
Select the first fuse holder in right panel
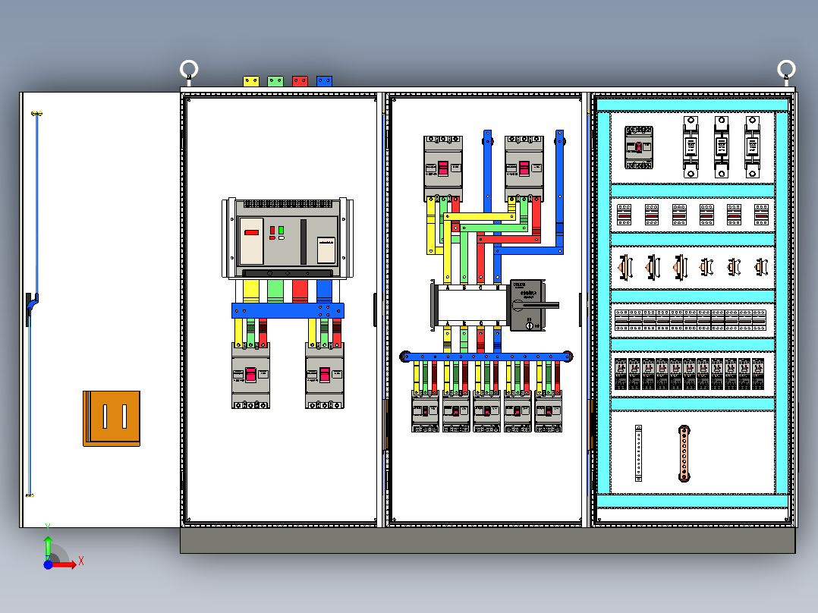click(691, 147)
